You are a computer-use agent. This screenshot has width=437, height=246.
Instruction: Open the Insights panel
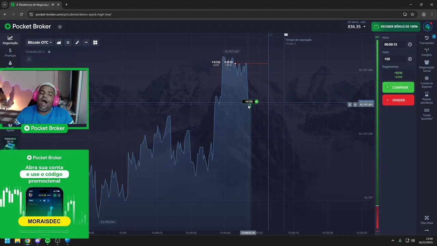click(427, 52)
